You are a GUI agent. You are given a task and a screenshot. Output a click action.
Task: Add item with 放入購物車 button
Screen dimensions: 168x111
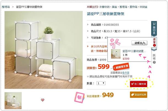click(139, 84)
